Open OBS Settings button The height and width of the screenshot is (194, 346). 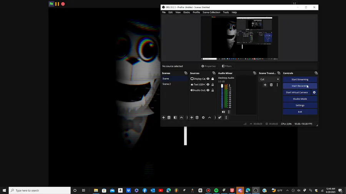(300, 105)
